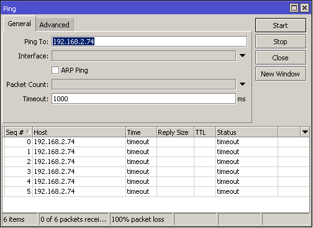Open a New Window for ping
The image size is (313, 228).
281,74
